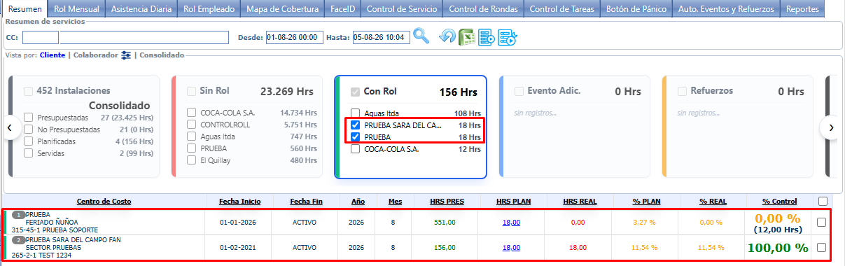Click the Desde date input field
The height and width of the screenshot is (266, 845).
point(294,38)
